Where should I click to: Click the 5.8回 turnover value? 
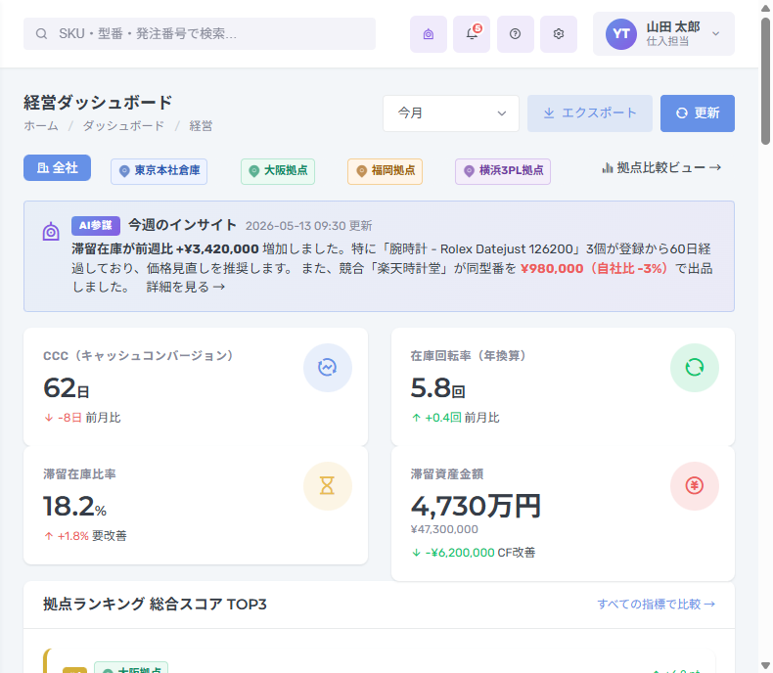(437, 388)
